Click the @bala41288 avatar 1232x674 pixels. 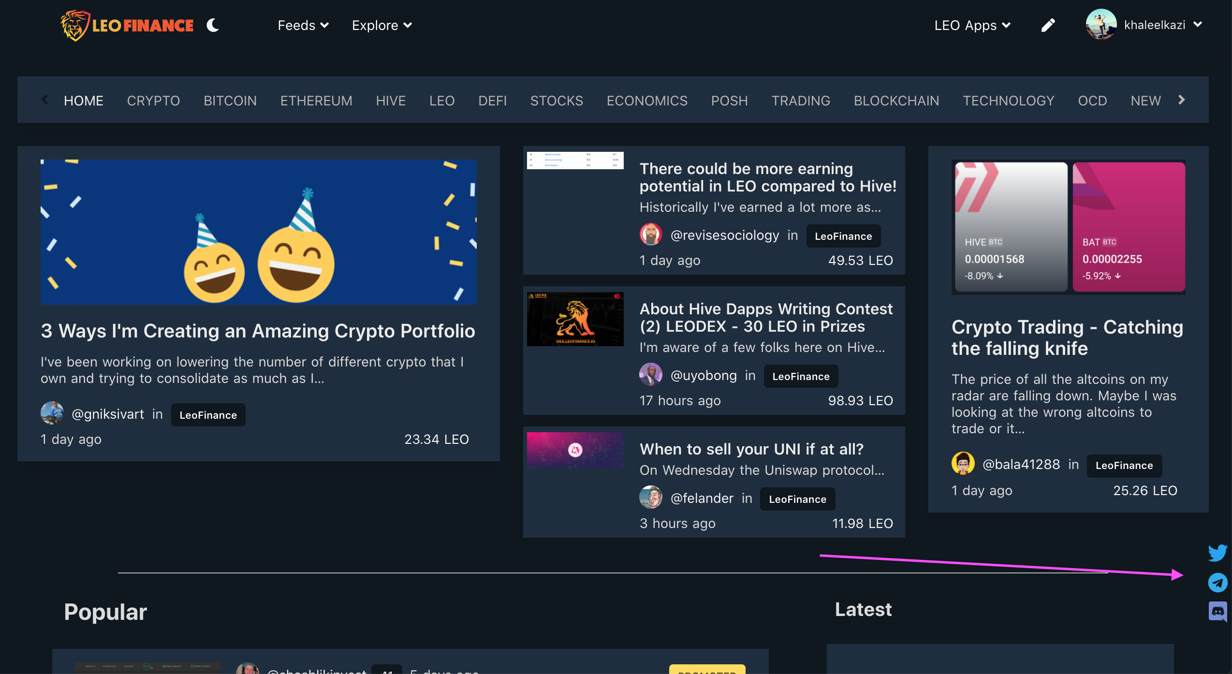[963, 464]
